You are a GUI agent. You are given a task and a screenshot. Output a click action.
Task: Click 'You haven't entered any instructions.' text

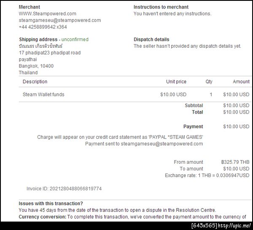pyautogui.click(x=172, y=14)
